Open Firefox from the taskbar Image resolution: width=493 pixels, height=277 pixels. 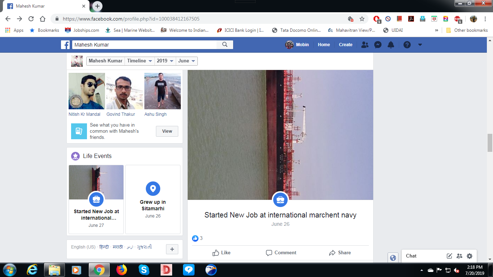(x=122, y=270)
